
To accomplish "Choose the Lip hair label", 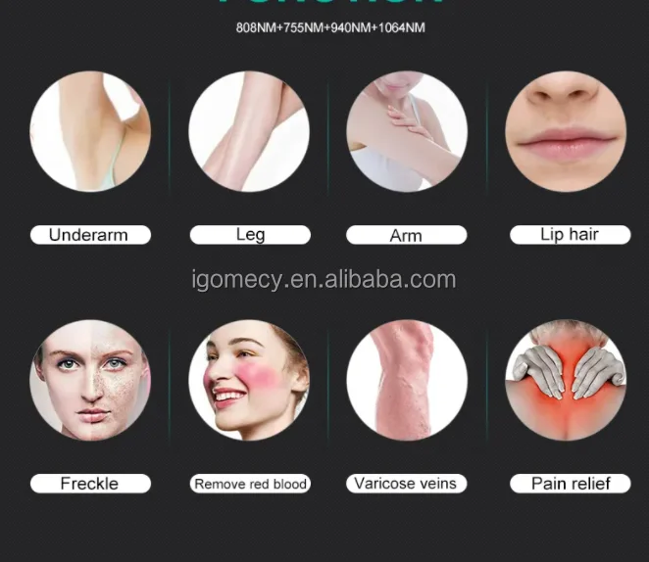I will tap(571, 235).
